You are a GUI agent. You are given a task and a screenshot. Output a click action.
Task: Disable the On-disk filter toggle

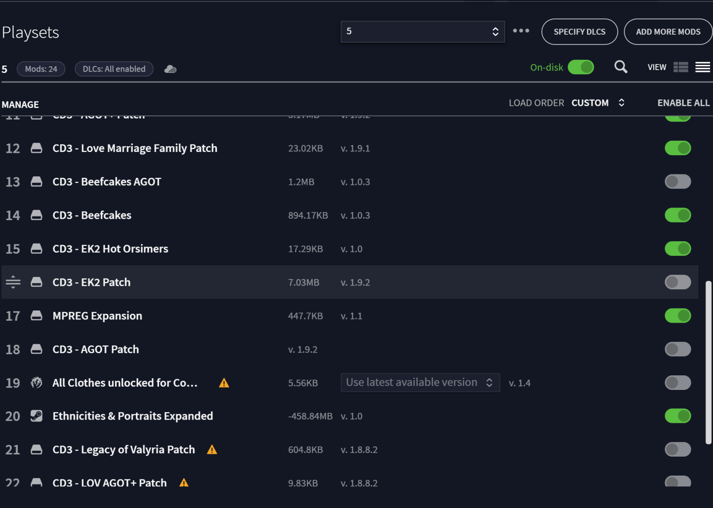[x=581, y=67]
